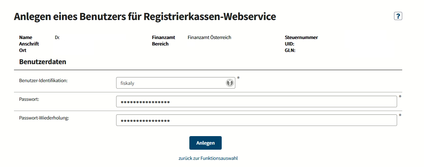Click the Passwort-Wiederholung label text
This screenshot has width=424, height=167.
(x=44, y=118)
